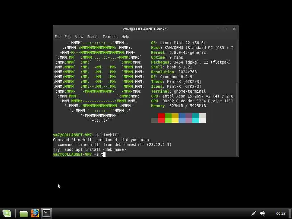Click the bright cyan color block
Viewport: 292px width, 219px height.
[x=196, y=121]
